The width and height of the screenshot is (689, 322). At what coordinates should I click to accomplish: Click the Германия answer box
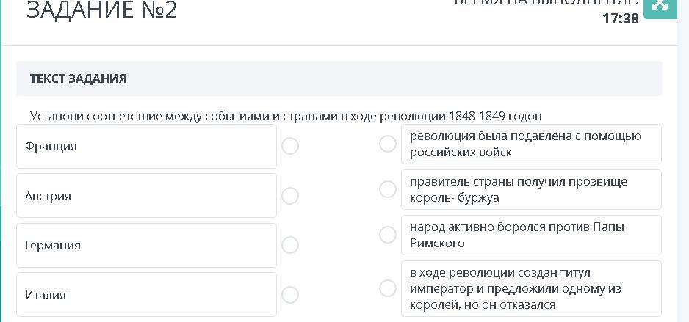(x=146, y=245)
